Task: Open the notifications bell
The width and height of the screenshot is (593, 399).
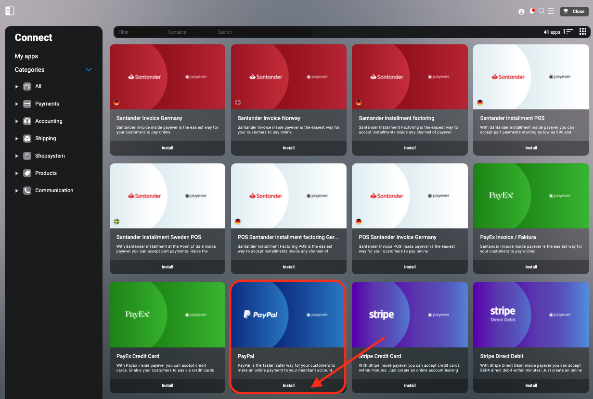Action: (532, 11)
